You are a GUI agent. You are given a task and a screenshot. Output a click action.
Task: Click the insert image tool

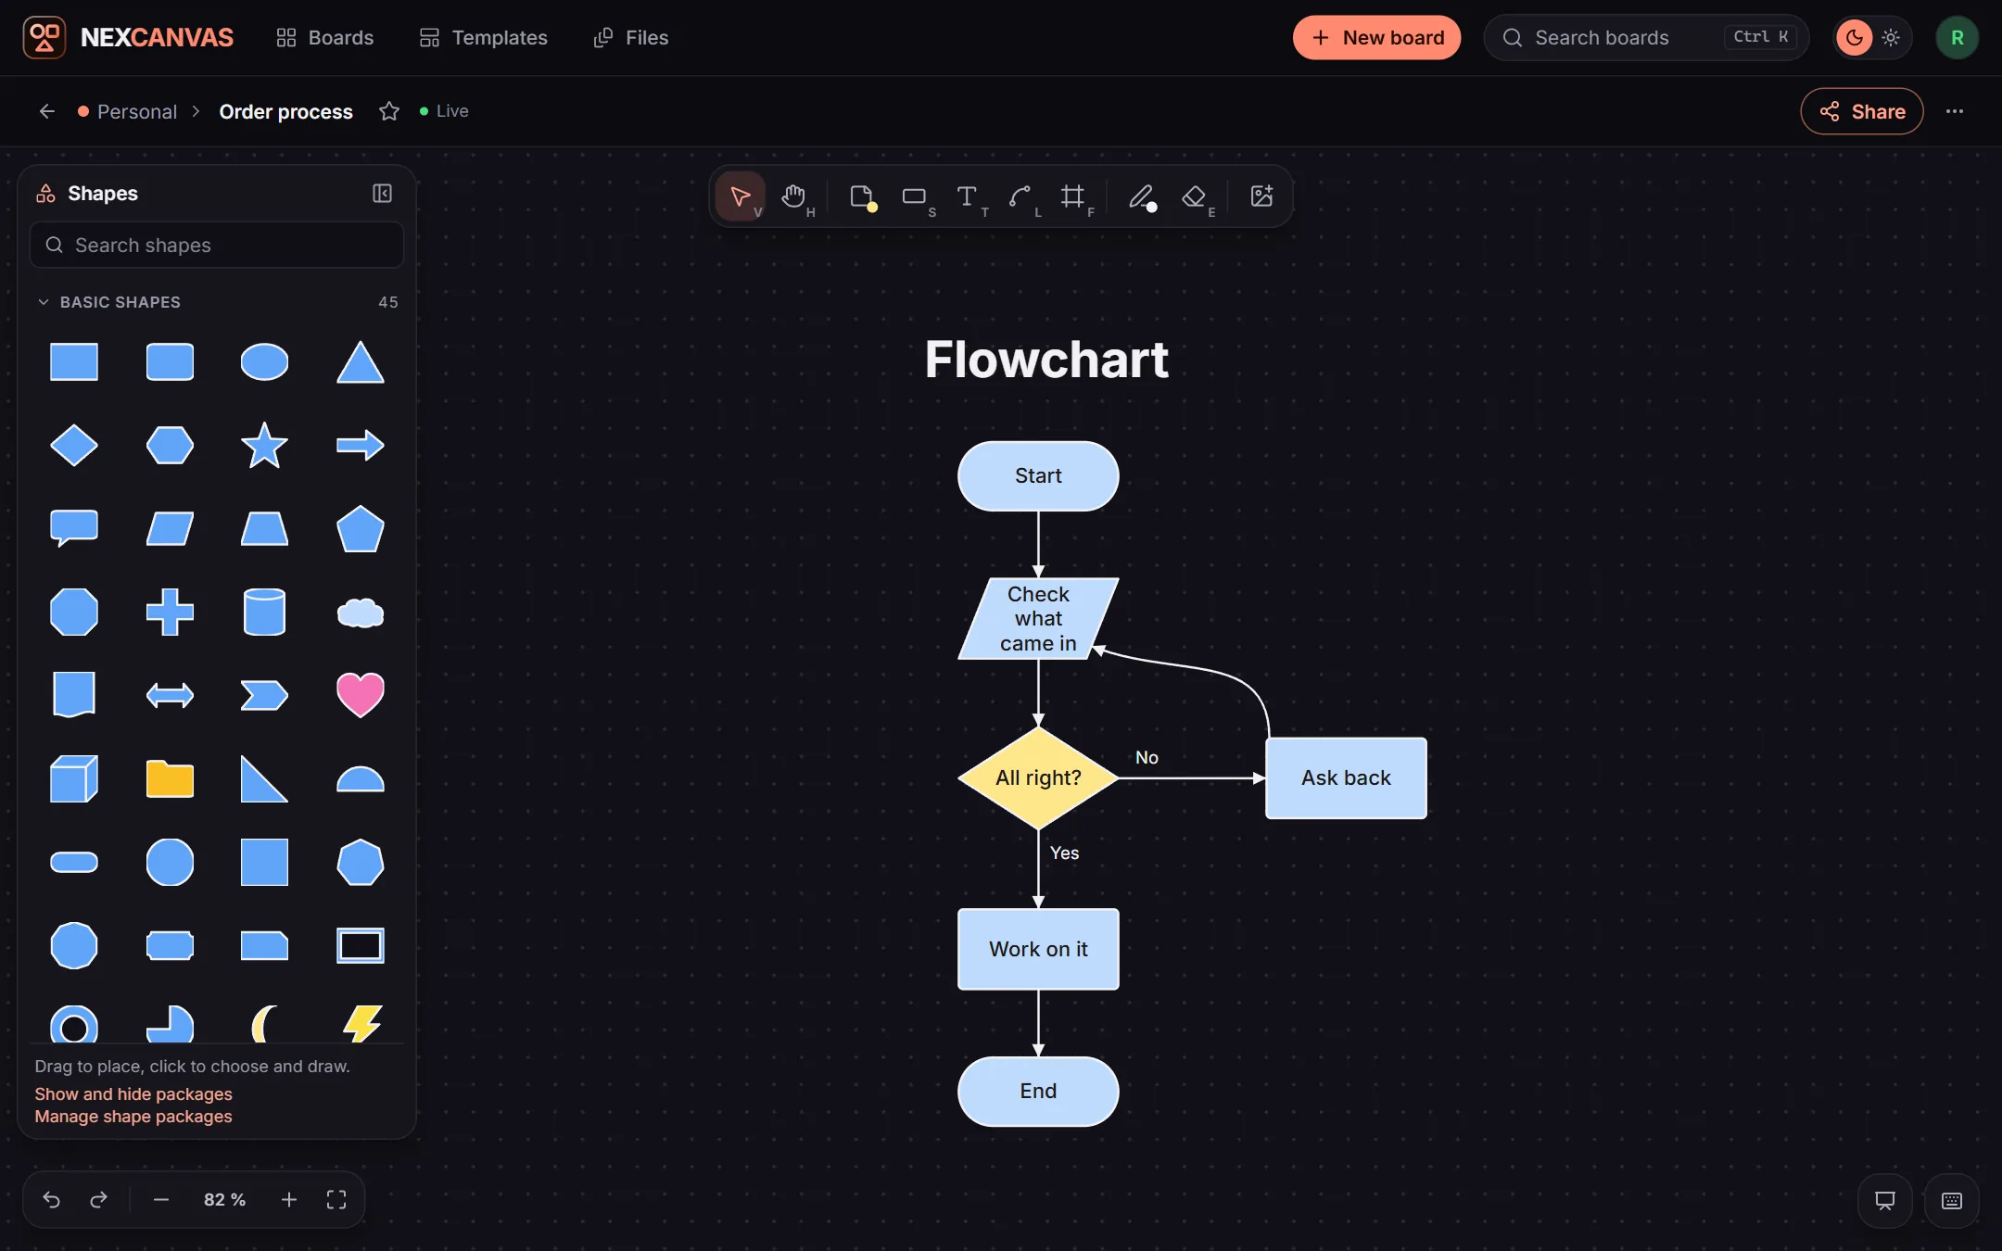coord(1261,196)
